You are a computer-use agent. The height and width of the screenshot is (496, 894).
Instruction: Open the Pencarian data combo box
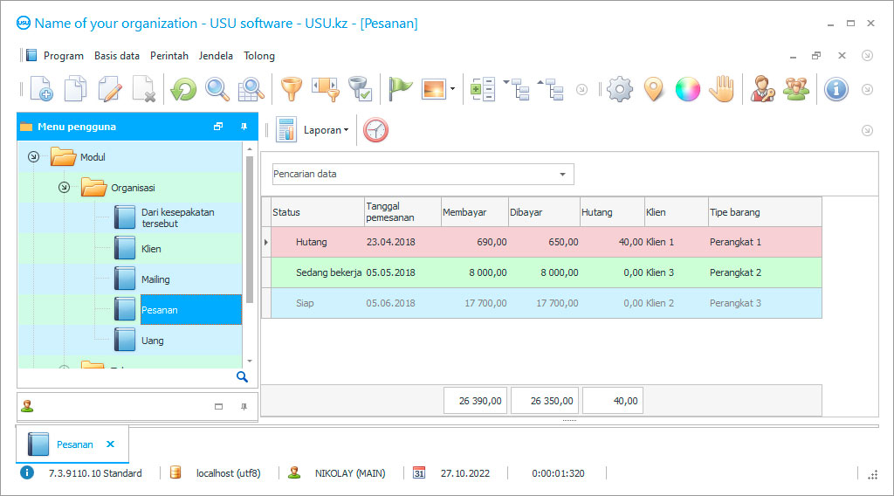coord(423,174)
